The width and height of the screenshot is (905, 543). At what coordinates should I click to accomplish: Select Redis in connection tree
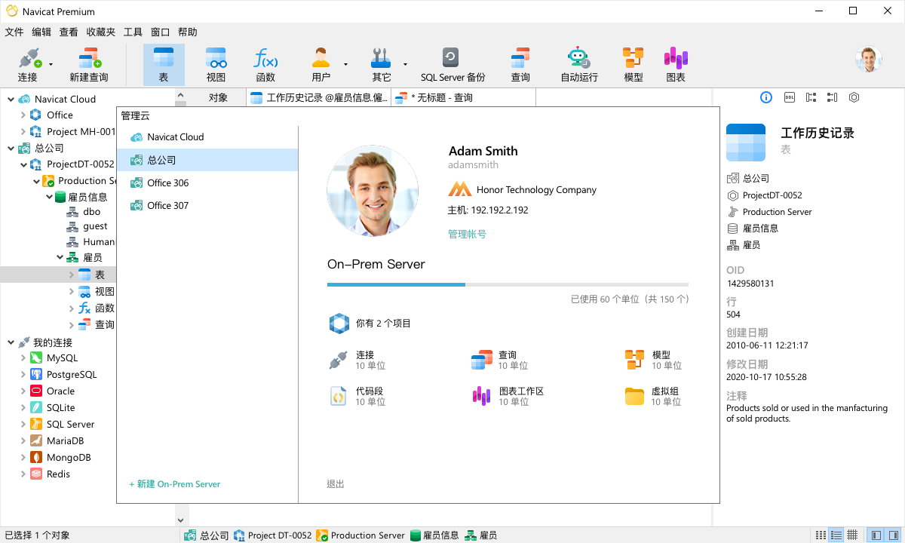pyautogui.click(x=58, y=474)
